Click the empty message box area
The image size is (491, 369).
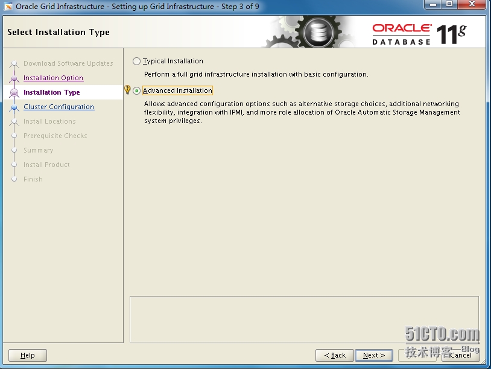[304, 319]
